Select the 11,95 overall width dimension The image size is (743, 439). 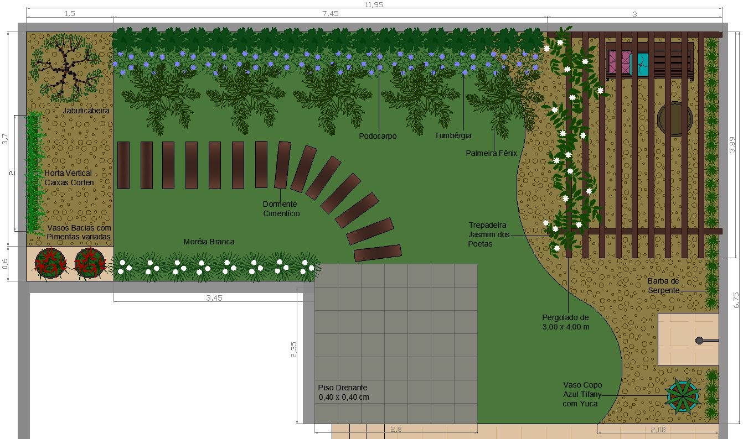tap(374, 4)
